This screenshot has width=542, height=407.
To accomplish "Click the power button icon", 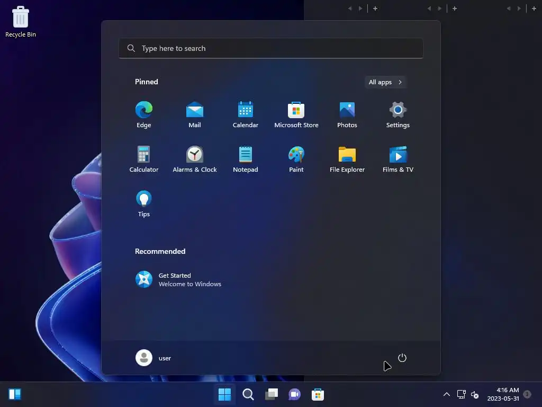I will click(x=402, y=358).
